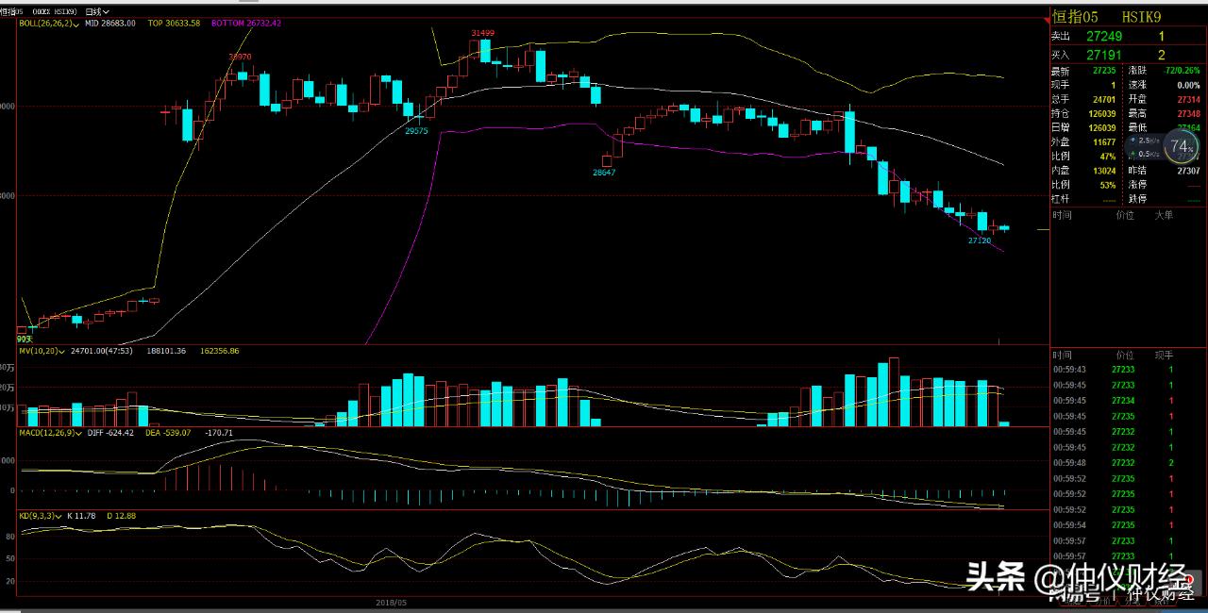Click the 27120 low price label
This screenshot has width=1208, height=613.
tap(980, 240)
